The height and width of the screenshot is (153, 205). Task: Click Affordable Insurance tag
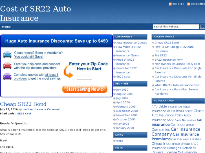pyautogui.click(x=167, y=106)
